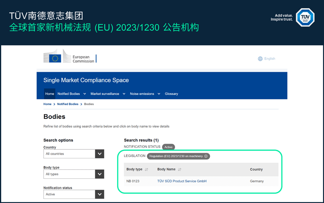Image resolution: width=324 pixels, height=203 pixels.
Task: Switch language via English link
Action: (269, 59)
